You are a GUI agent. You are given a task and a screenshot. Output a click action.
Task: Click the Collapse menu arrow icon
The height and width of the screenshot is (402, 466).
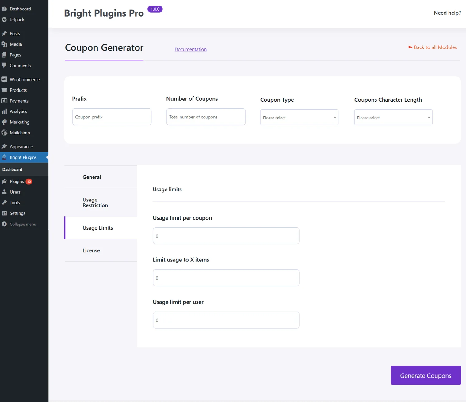(4, 224)
